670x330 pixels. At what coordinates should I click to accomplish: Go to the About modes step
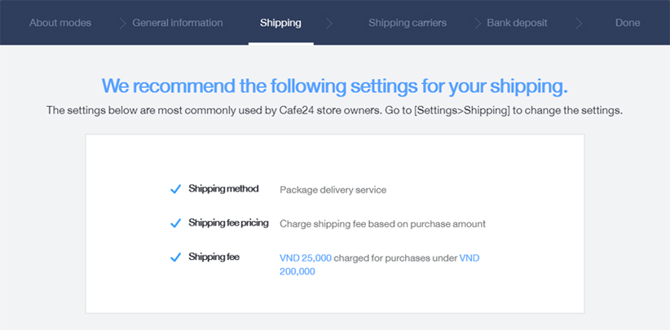click(x=60, y=23)
